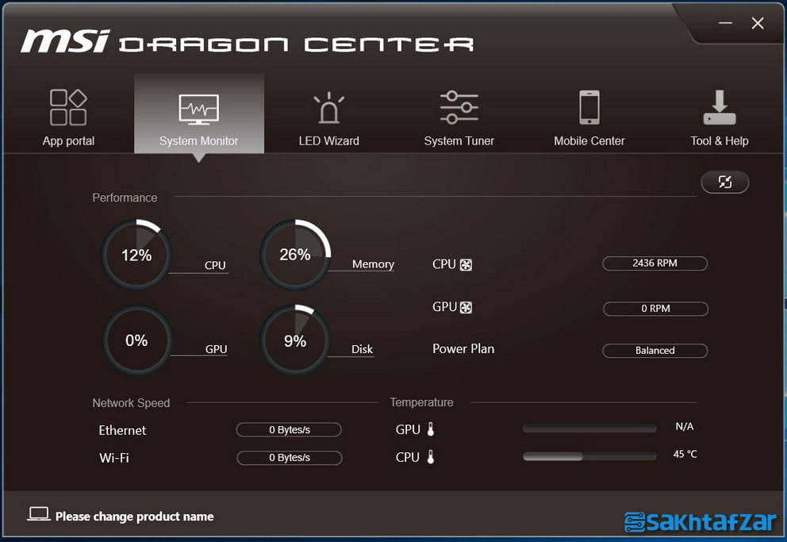The image size is (787, 542).
Task: Select the LED Wizard lamp icon
Action: (x=328, y=107)
